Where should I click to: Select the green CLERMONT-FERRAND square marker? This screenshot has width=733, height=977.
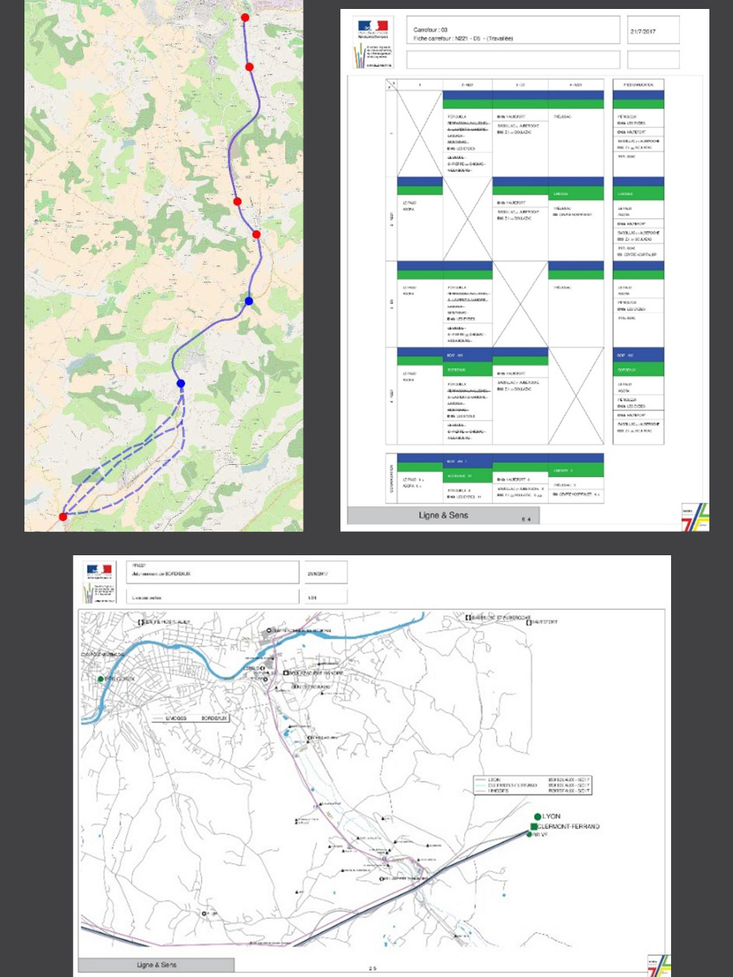pos(533,826)
